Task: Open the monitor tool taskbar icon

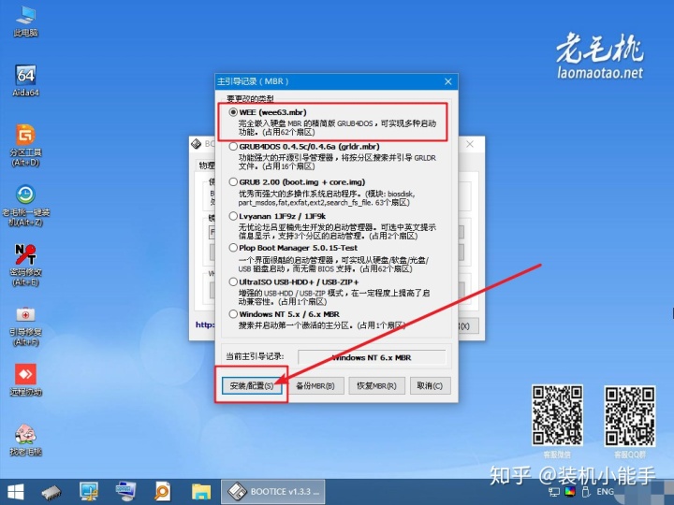Action: (89, 492)
